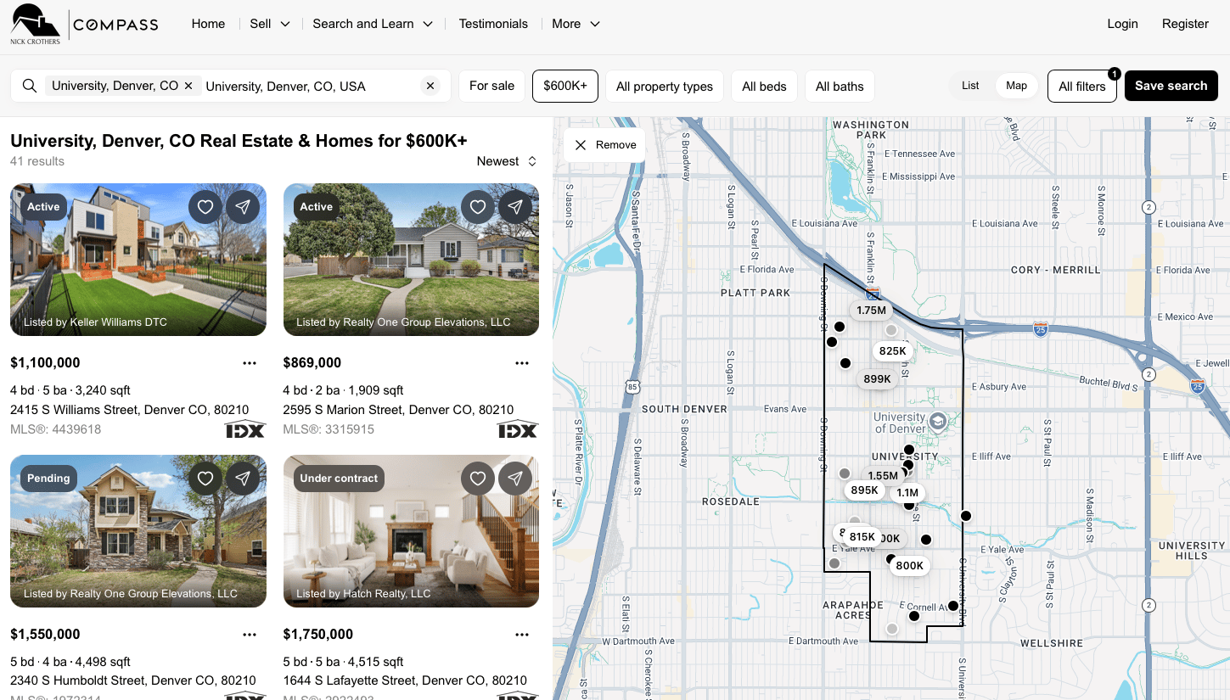Image resolution: width=1230 pixels, height=700 pixels.
Task: Click heart icon on Pending $1,550,000 listing
Action: click(x=205, y=479)
